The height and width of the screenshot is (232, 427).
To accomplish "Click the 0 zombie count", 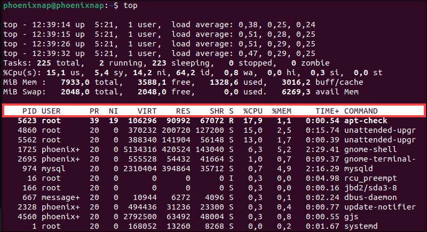I will point(294,63).
